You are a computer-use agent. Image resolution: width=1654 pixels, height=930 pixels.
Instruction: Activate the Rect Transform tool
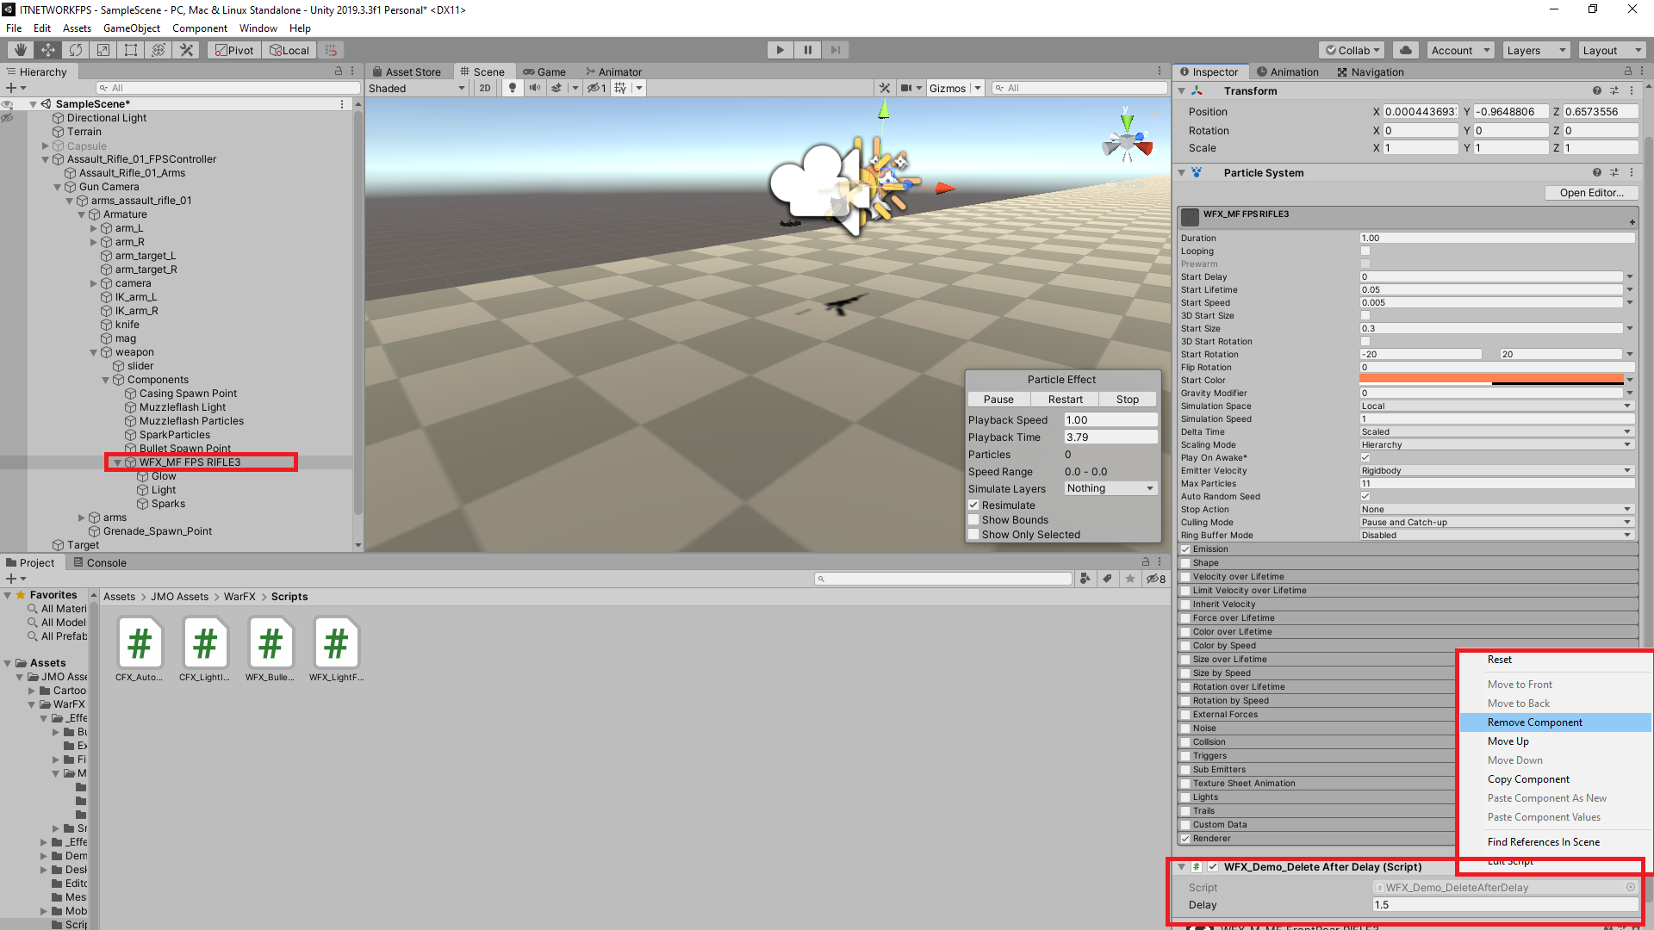tap(130, 49)
